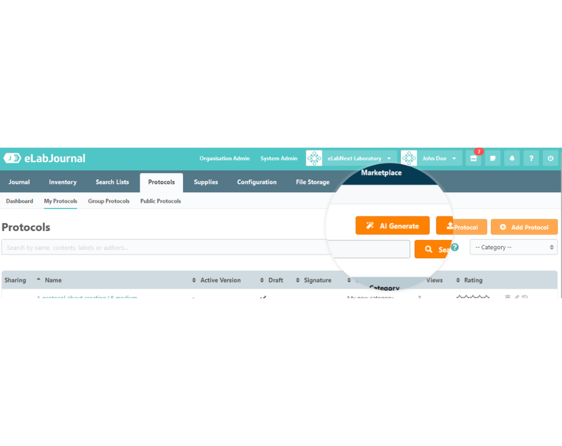Open the File Storage tab
The width and height of the screenshot is (562, 446).
pos(312,182)
